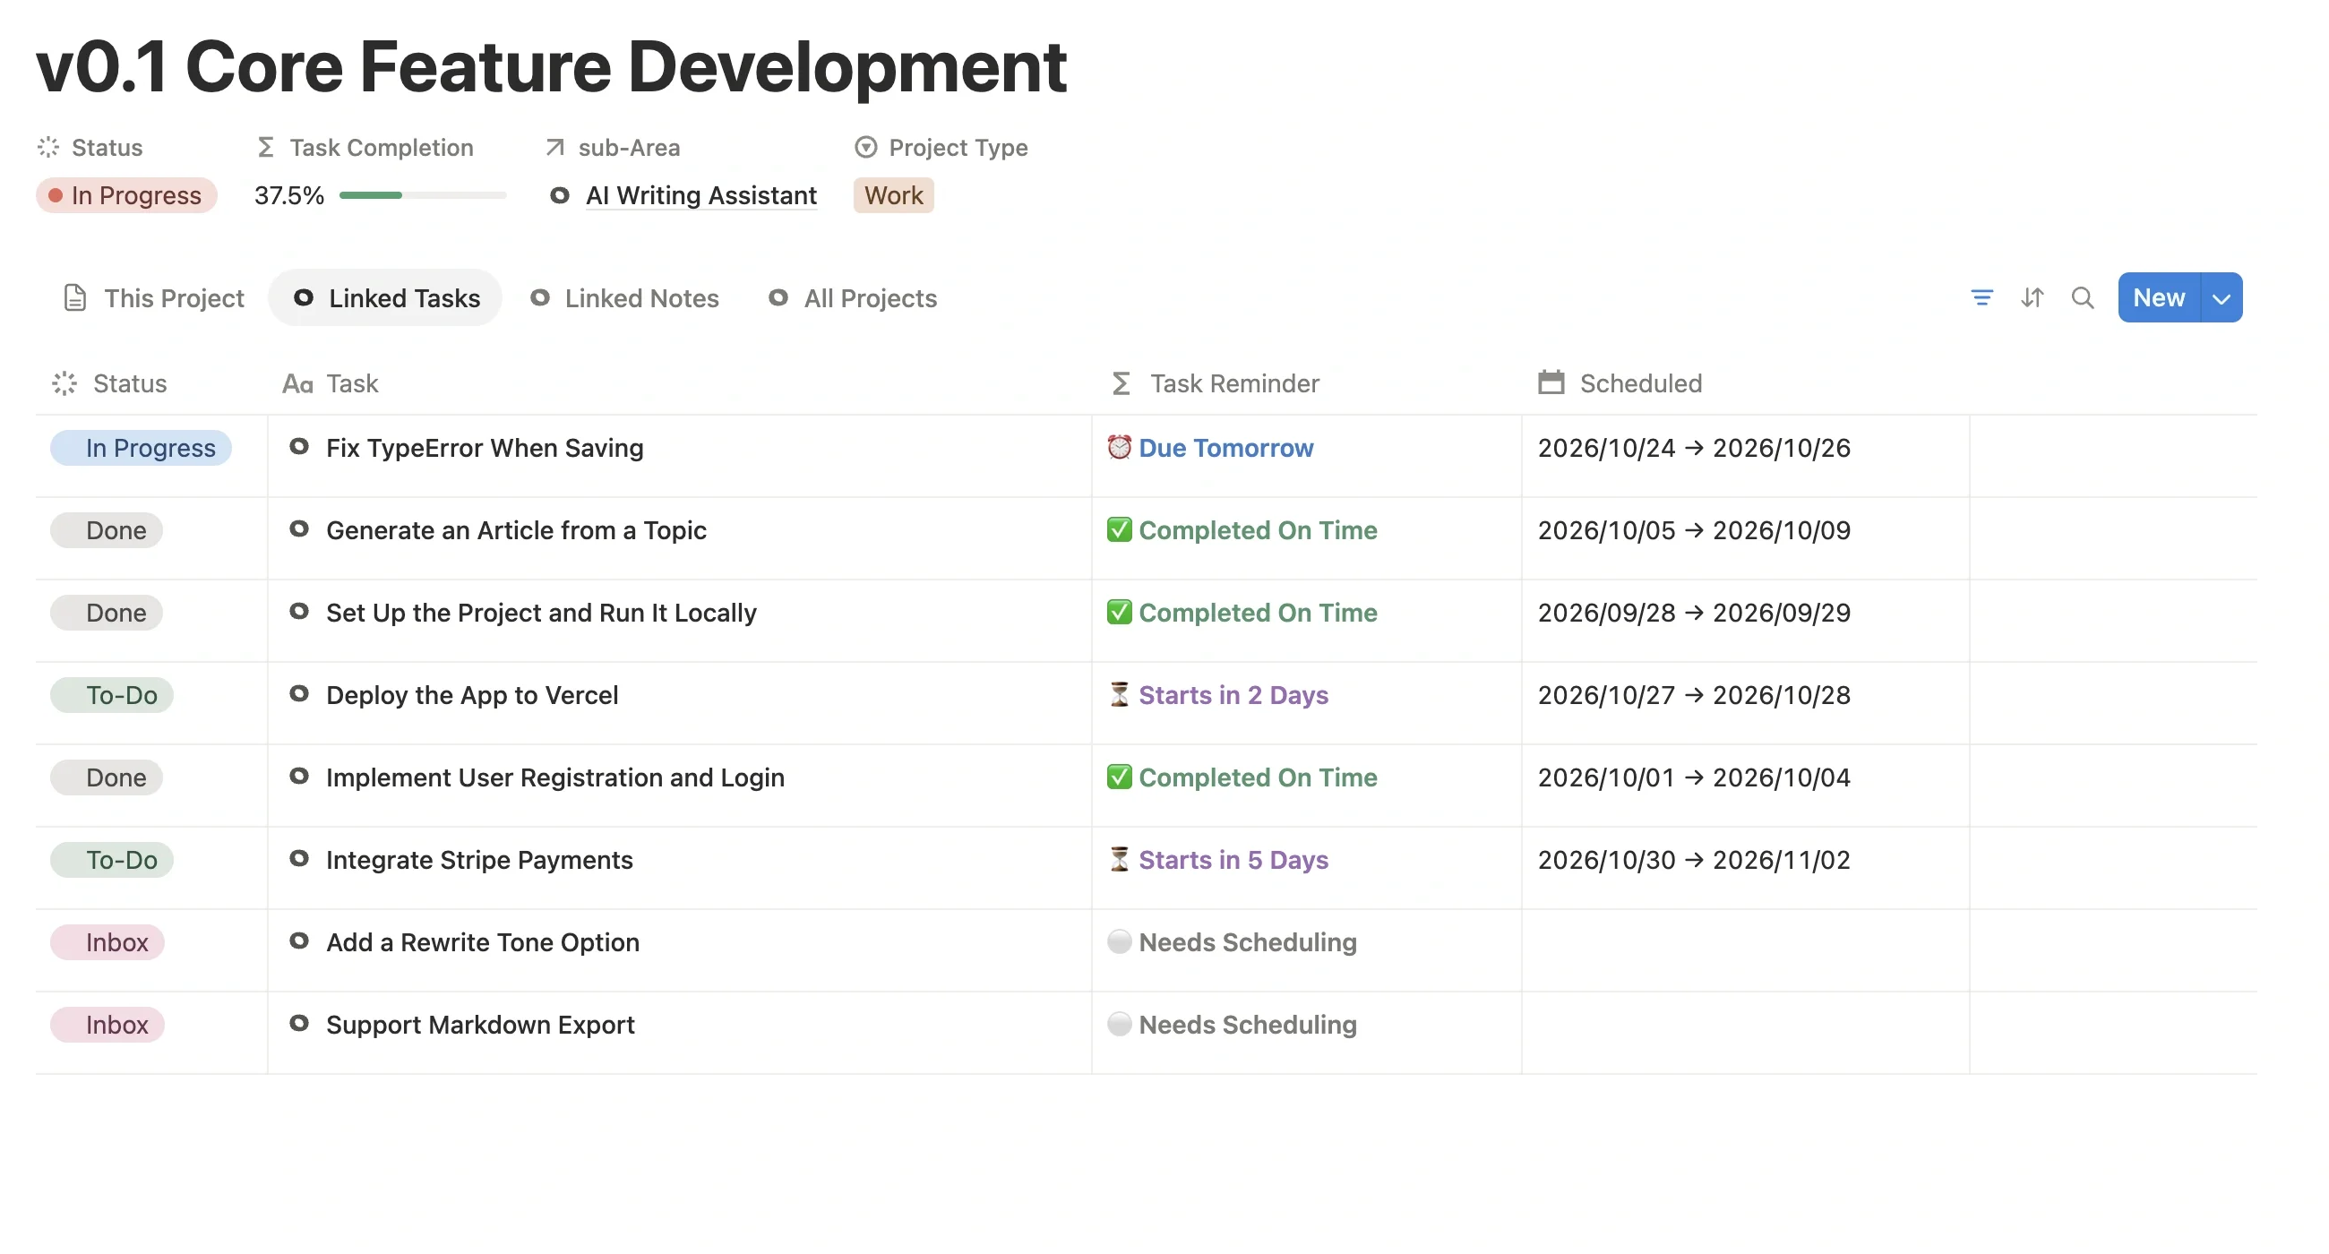Click the New button

tap(2159, 297)
